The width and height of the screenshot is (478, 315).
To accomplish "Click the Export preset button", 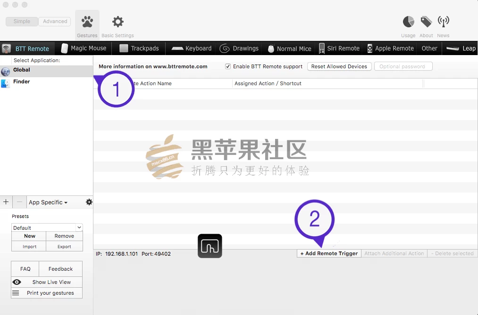I will tap(64, 246).
